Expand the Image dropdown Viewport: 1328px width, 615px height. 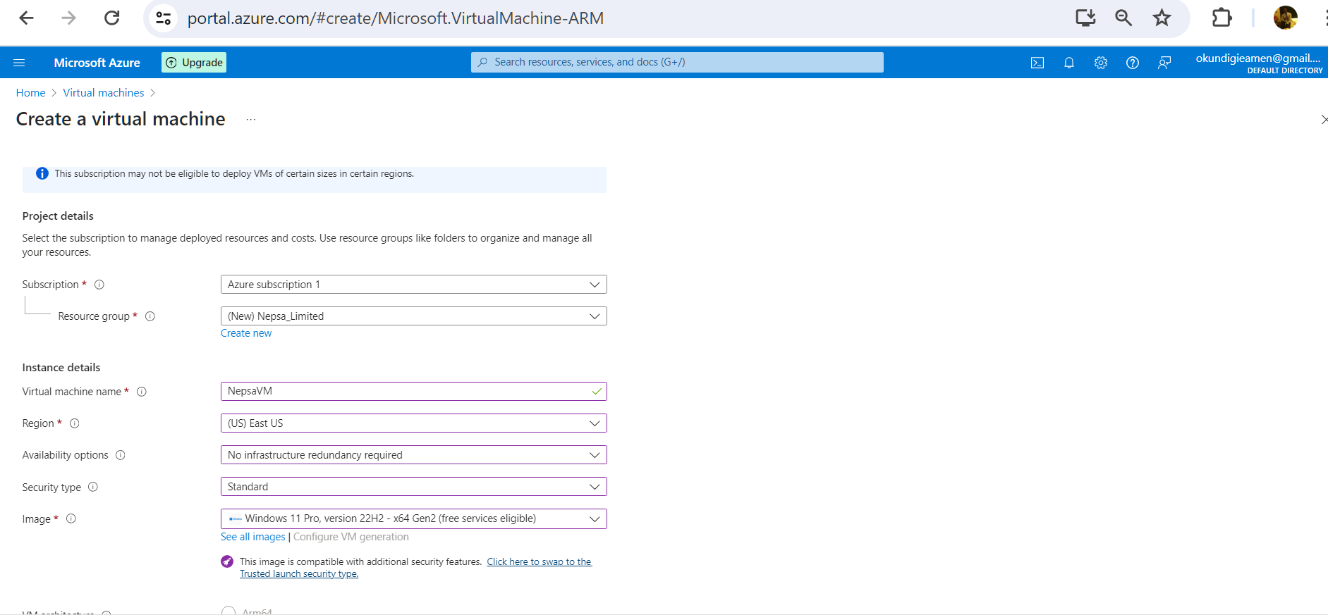point(413,518)
